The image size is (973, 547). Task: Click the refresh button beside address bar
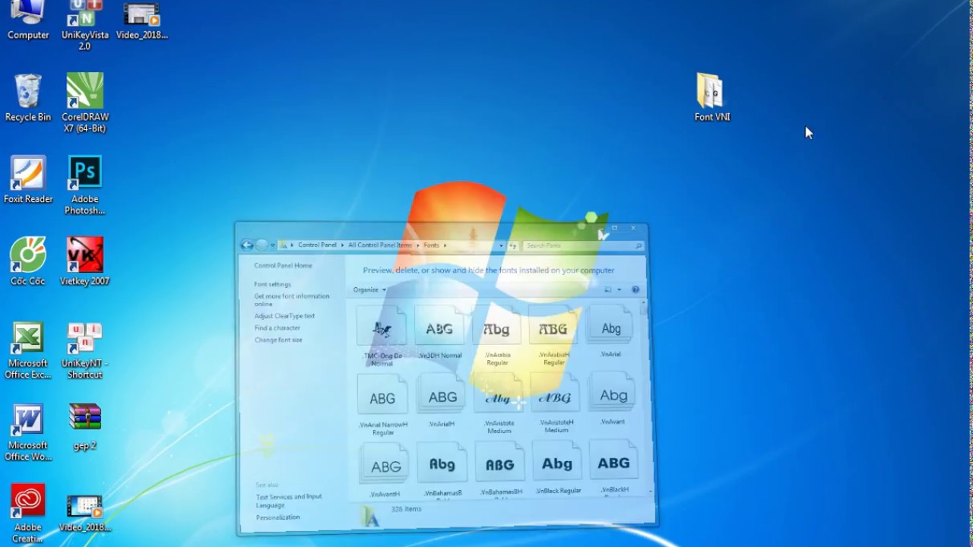tap(513, 245)
